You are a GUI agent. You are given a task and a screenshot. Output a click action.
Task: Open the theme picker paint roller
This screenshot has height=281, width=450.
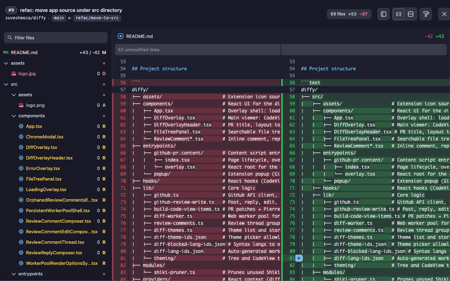point(426,14)
